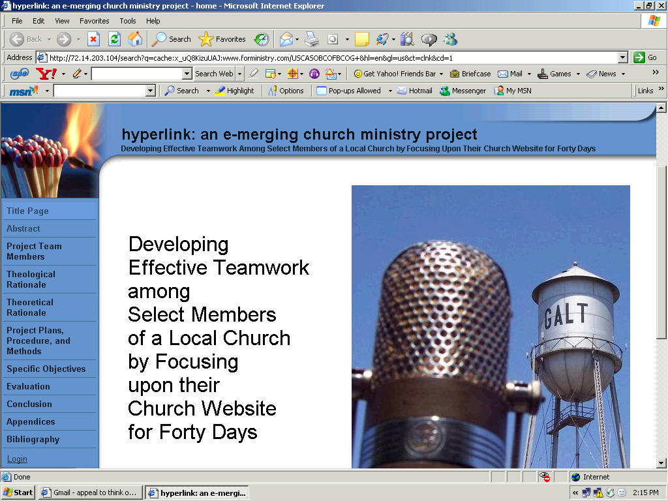The image size is (668, 501).
Task: Open the Bibliography link
Action: coord(33,439)
